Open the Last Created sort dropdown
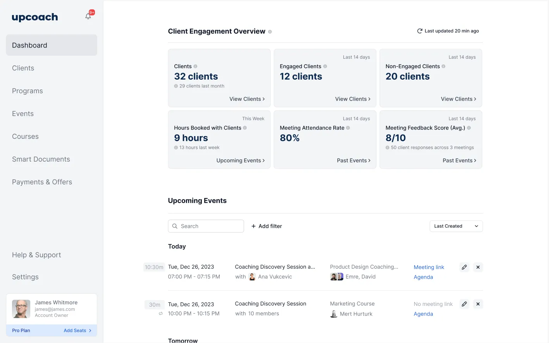 (456, 226)
